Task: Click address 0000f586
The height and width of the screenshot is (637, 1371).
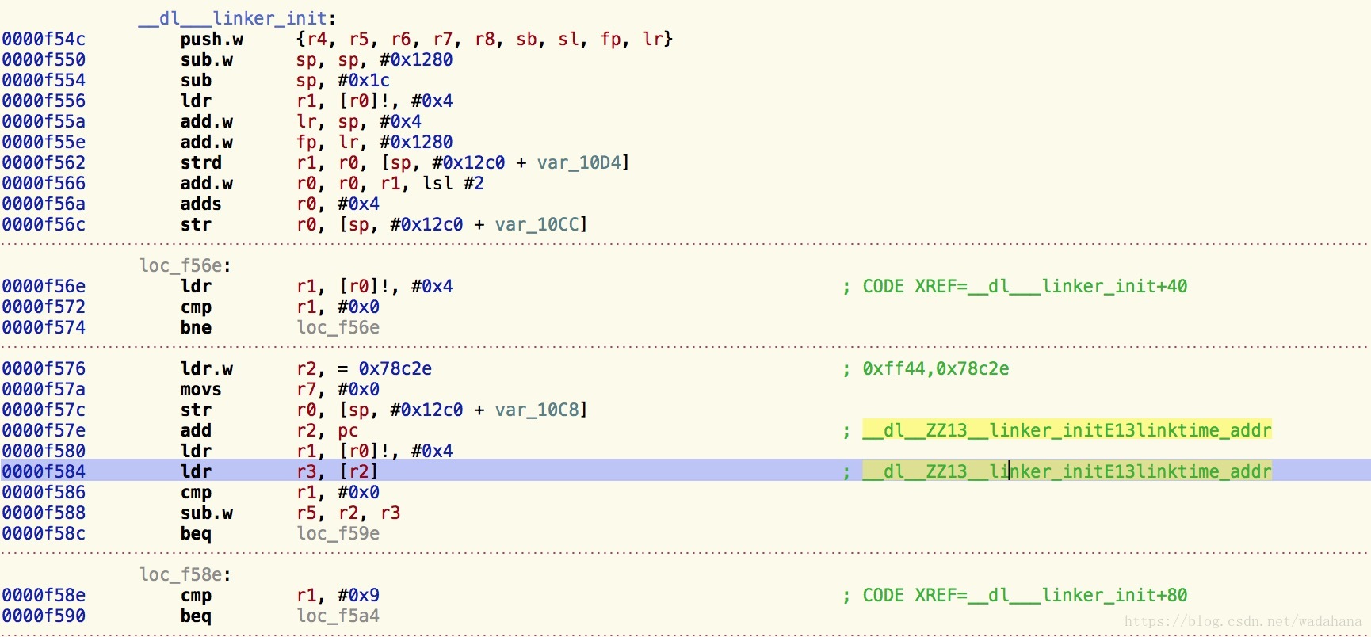Action: 44,492
